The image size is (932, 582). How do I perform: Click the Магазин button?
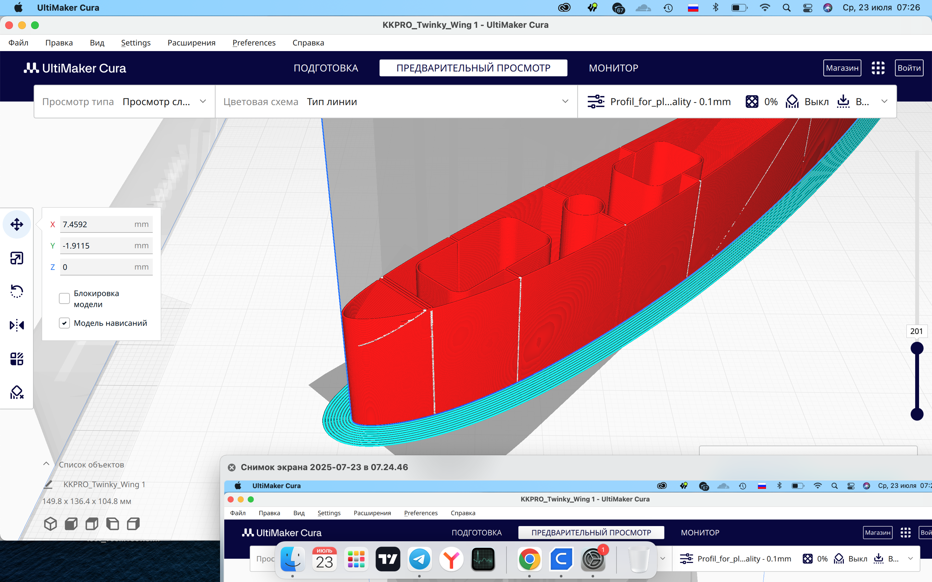click(x=842, y=68)
